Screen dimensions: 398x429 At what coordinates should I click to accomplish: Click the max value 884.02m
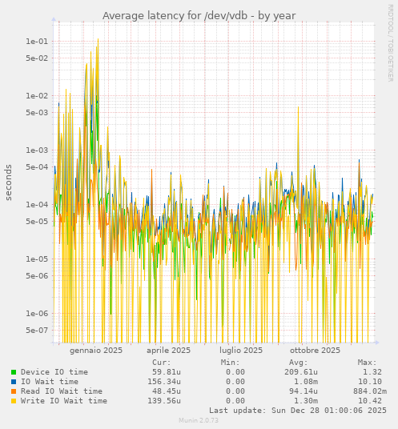(370, 391)
